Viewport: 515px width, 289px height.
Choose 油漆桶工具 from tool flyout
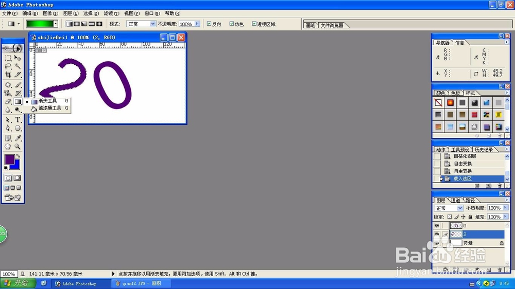(49, 108)
